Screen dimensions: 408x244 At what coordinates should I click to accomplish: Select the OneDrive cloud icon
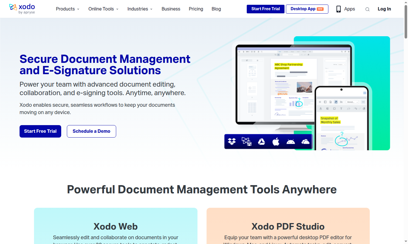click(x=305, y=141)
